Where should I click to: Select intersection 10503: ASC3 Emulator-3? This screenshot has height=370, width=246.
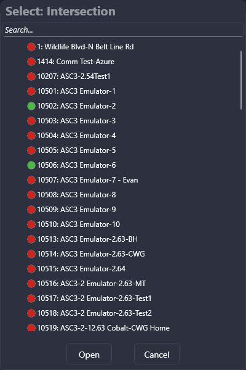coord(76,121)
